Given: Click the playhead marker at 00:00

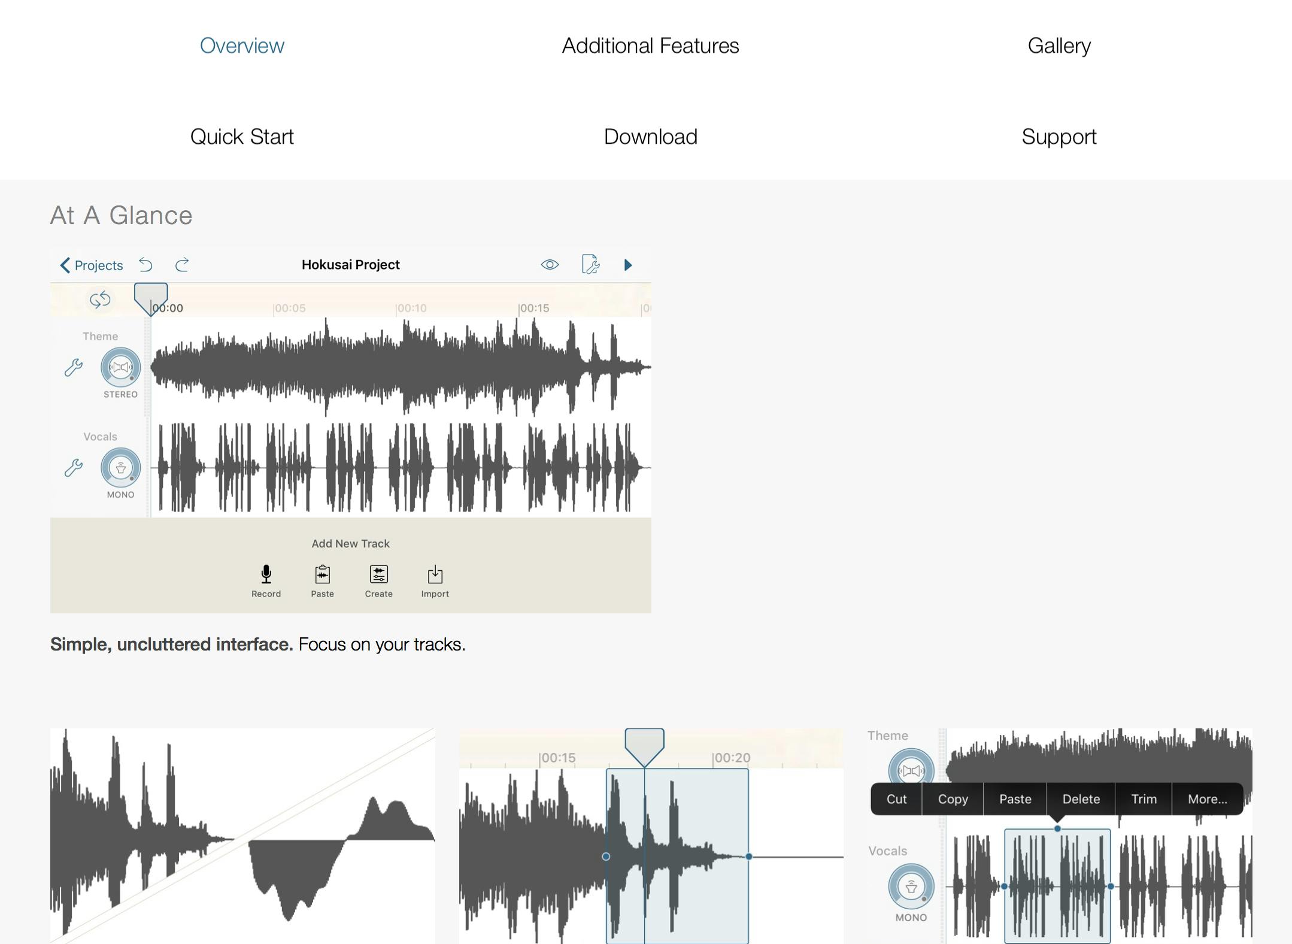Looking at the screenshot, I should tap(151, 298).
